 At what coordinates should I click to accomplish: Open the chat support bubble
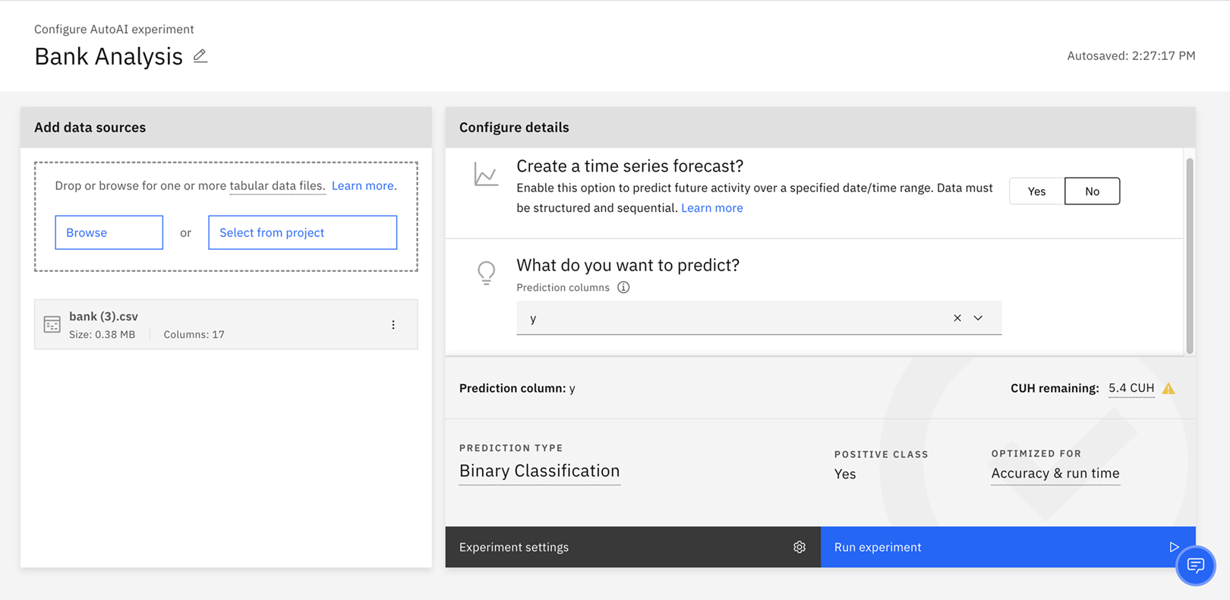point(1196,566)
